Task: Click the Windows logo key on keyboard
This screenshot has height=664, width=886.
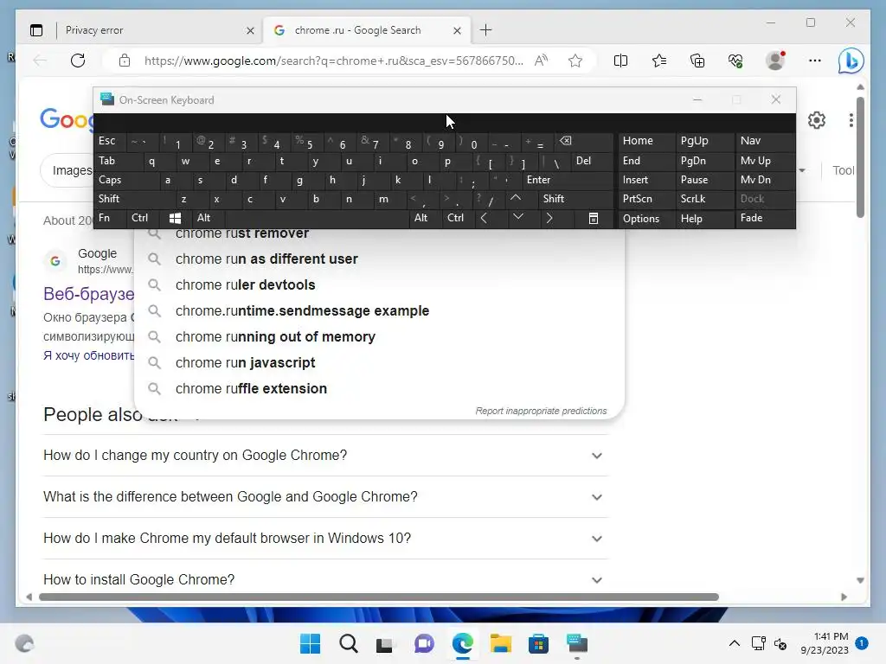Action: [x=175, y=218]
